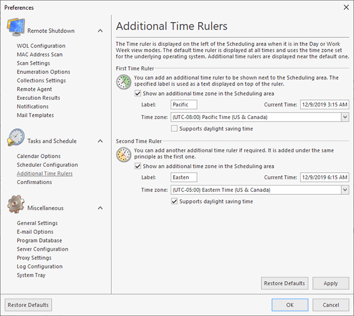This screenshot has height=316, width=354.
Task: Open E-mail Options page
Action: pos(35,232)
